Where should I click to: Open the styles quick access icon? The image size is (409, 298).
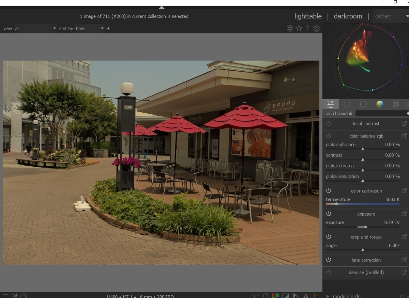pyautogui.click(x=15, y=296)
